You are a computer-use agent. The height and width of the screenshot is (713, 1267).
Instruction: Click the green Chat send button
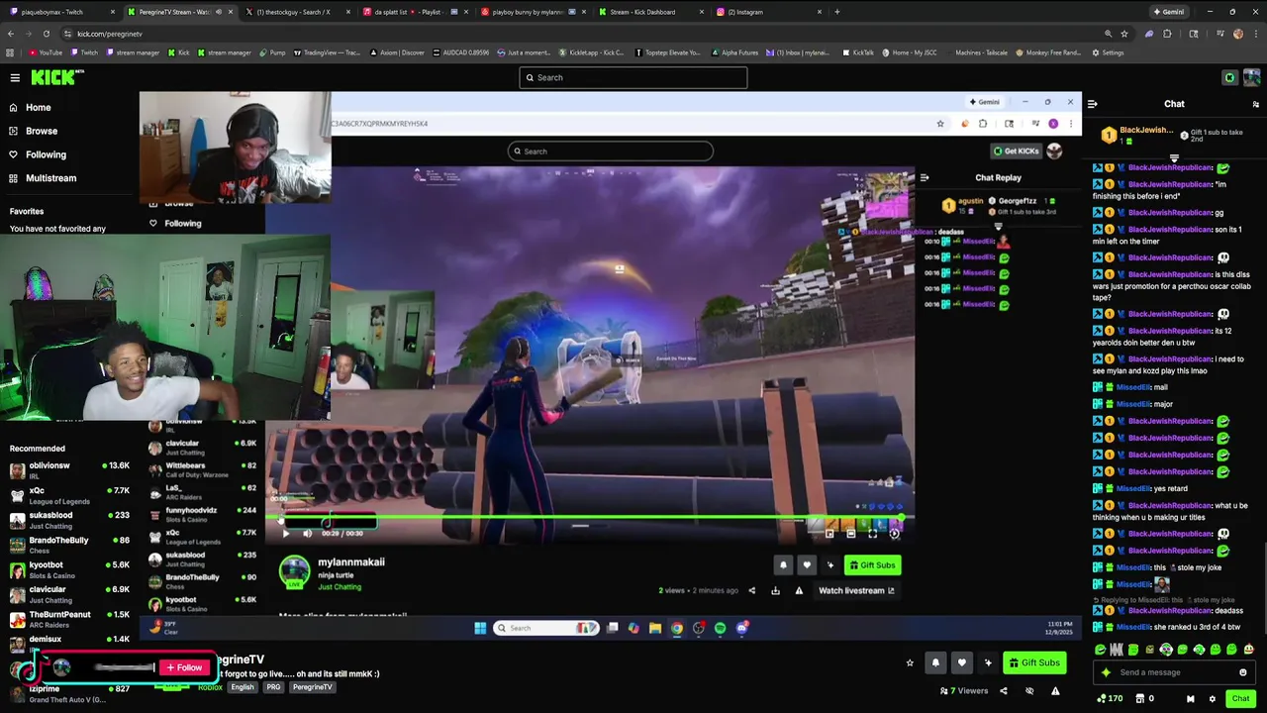click(x=1240, y=698)
